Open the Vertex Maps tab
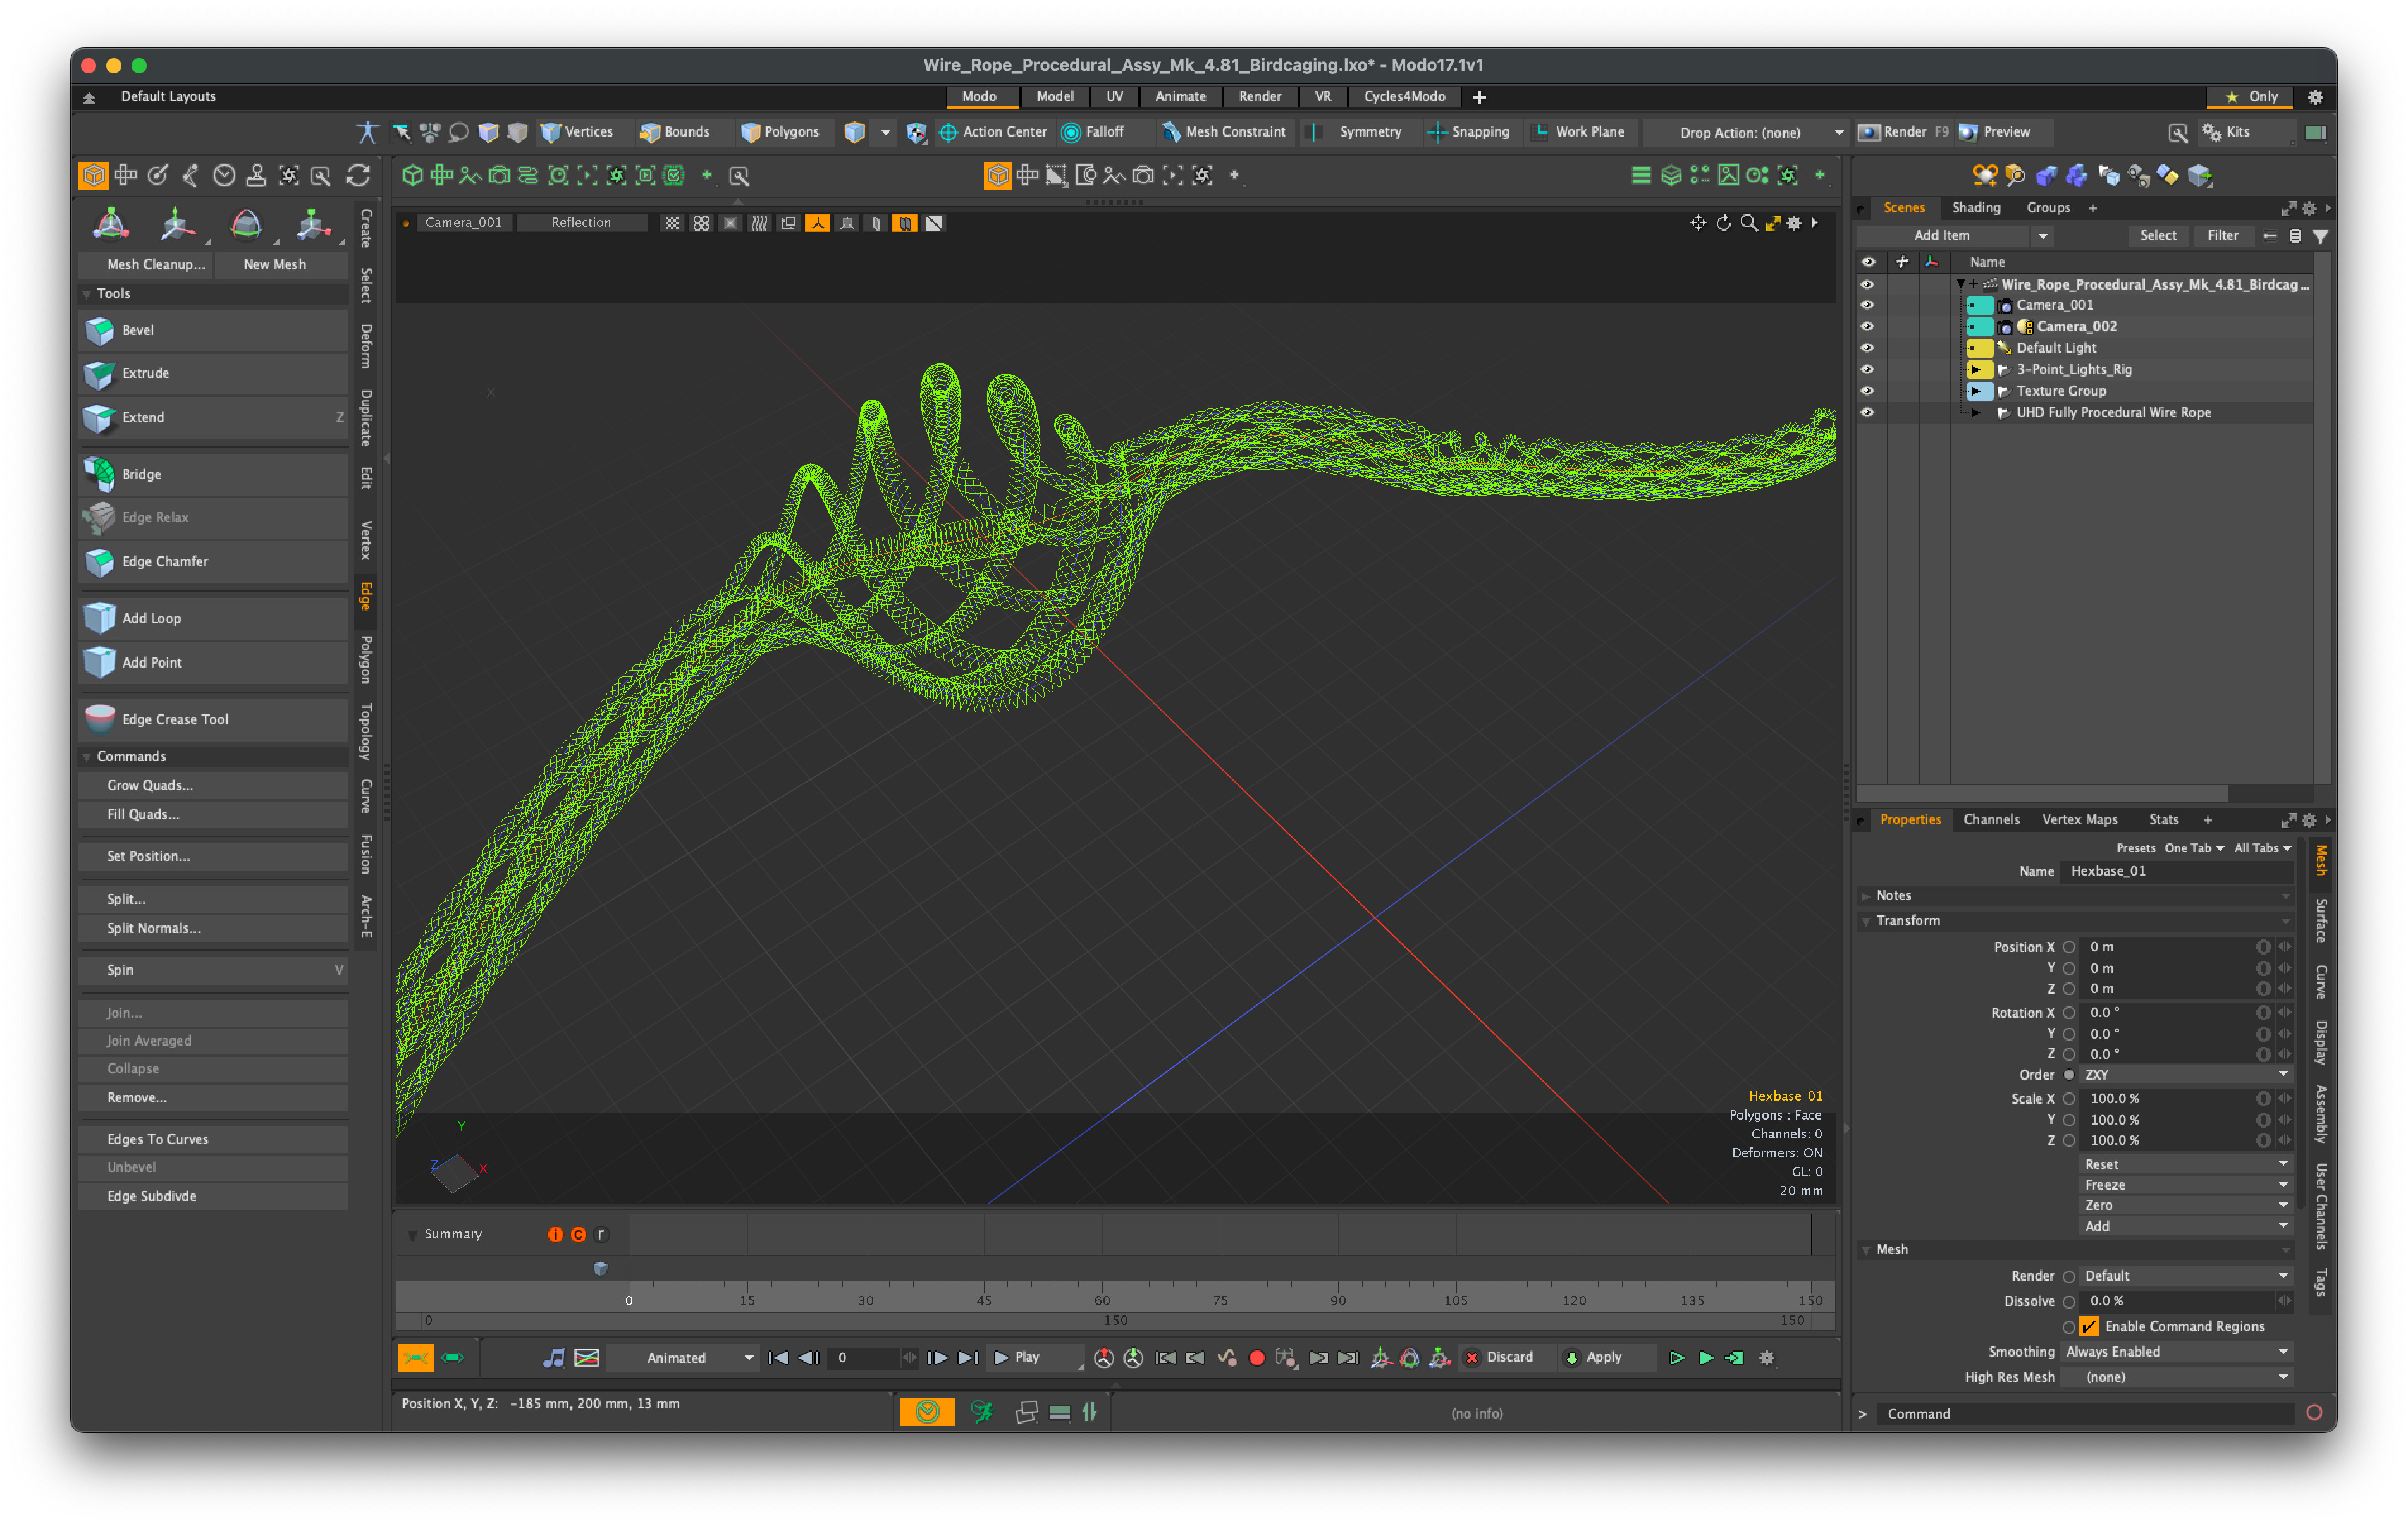The height and width of the screenshot is (1526, 2408). pos(2079,820)
